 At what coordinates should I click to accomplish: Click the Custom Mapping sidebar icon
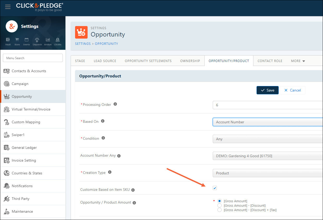click(x=7, y=122)
